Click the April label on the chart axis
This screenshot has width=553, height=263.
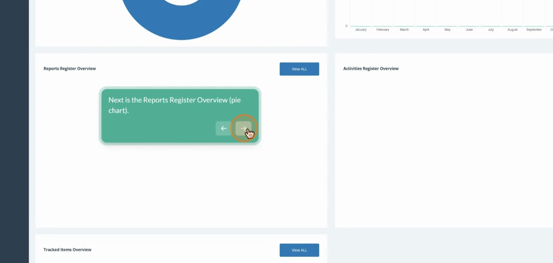(x=426, y=30)
